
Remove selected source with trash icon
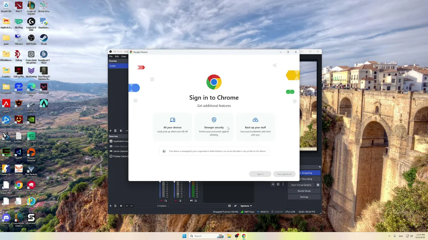(115, 206)
